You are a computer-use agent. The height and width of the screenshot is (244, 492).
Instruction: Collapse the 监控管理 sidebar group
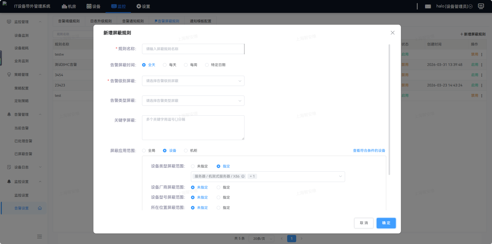40,22
